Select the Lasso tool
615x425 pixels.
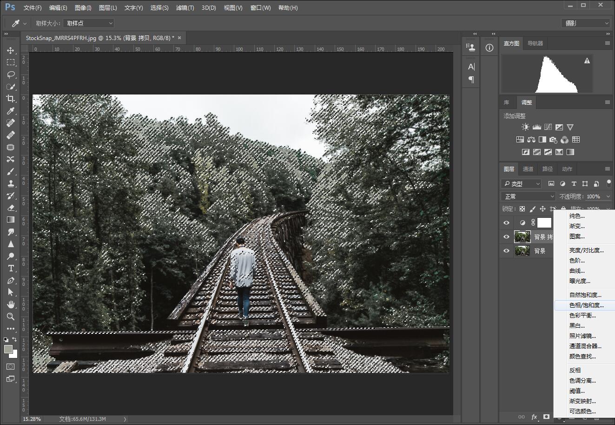tap(10, 74)
